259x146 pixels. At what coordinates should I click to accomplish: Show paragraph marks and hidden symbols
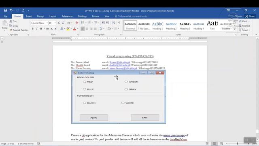119,23
